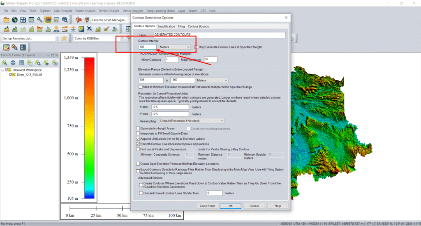This screenshot has width=421, height=226.
Task: Click the Open Data File folder icon
Action: pyautogui.click(x=6, y=20)
